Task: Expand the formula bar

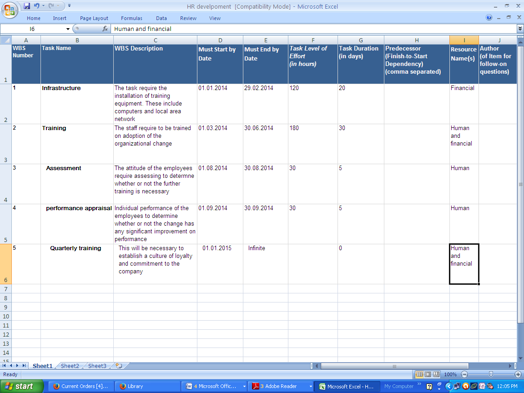Action: point(520,29)
